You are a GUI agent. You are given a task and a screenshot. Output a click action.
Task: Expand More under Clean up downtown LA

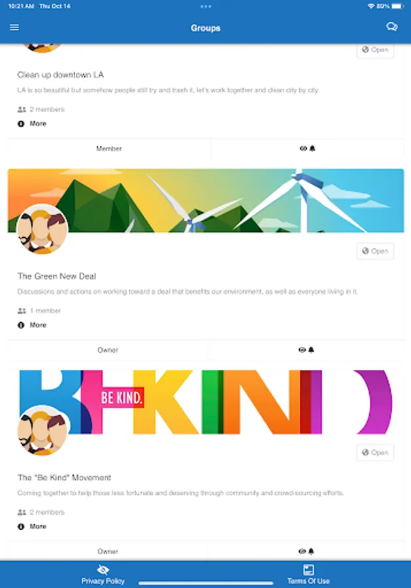click(32, 123)
